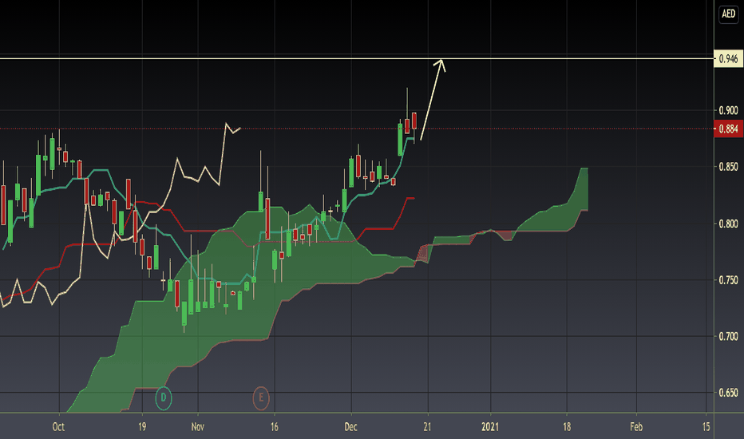Click the 18 date label on time axis
Image resolution: width=744 pixels, height=439 pixels.
pyautogui.click(x=567, y=427)
